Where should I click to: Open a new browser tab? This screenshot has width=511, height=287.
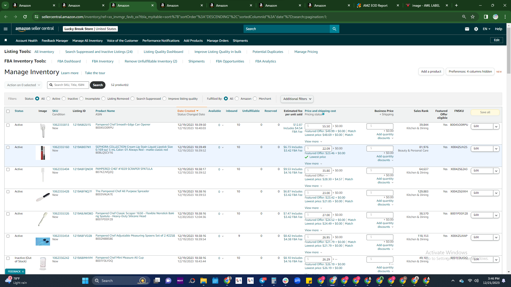click(x=456, y=5)
